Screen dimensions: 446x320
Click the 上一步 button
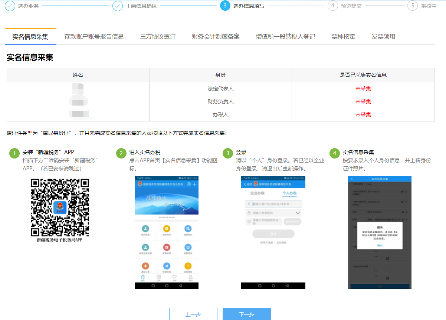pyautogui.click(x=193, y=314)
